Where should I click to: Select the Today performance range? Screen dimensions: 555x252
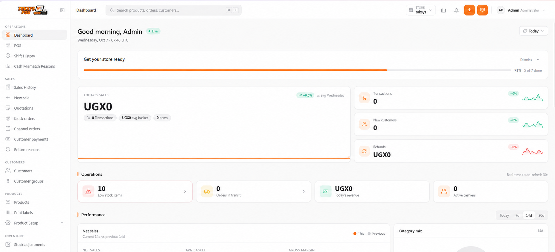[504, 215]
